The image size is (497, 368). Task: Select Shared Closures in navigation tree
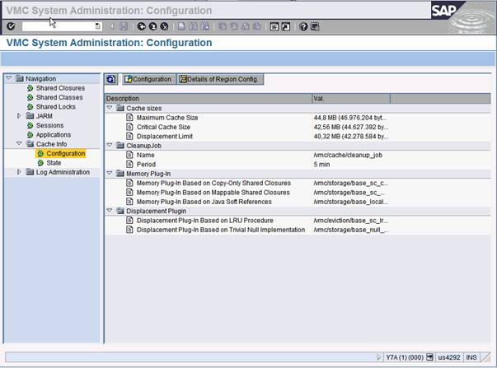(x=59, y=88)
